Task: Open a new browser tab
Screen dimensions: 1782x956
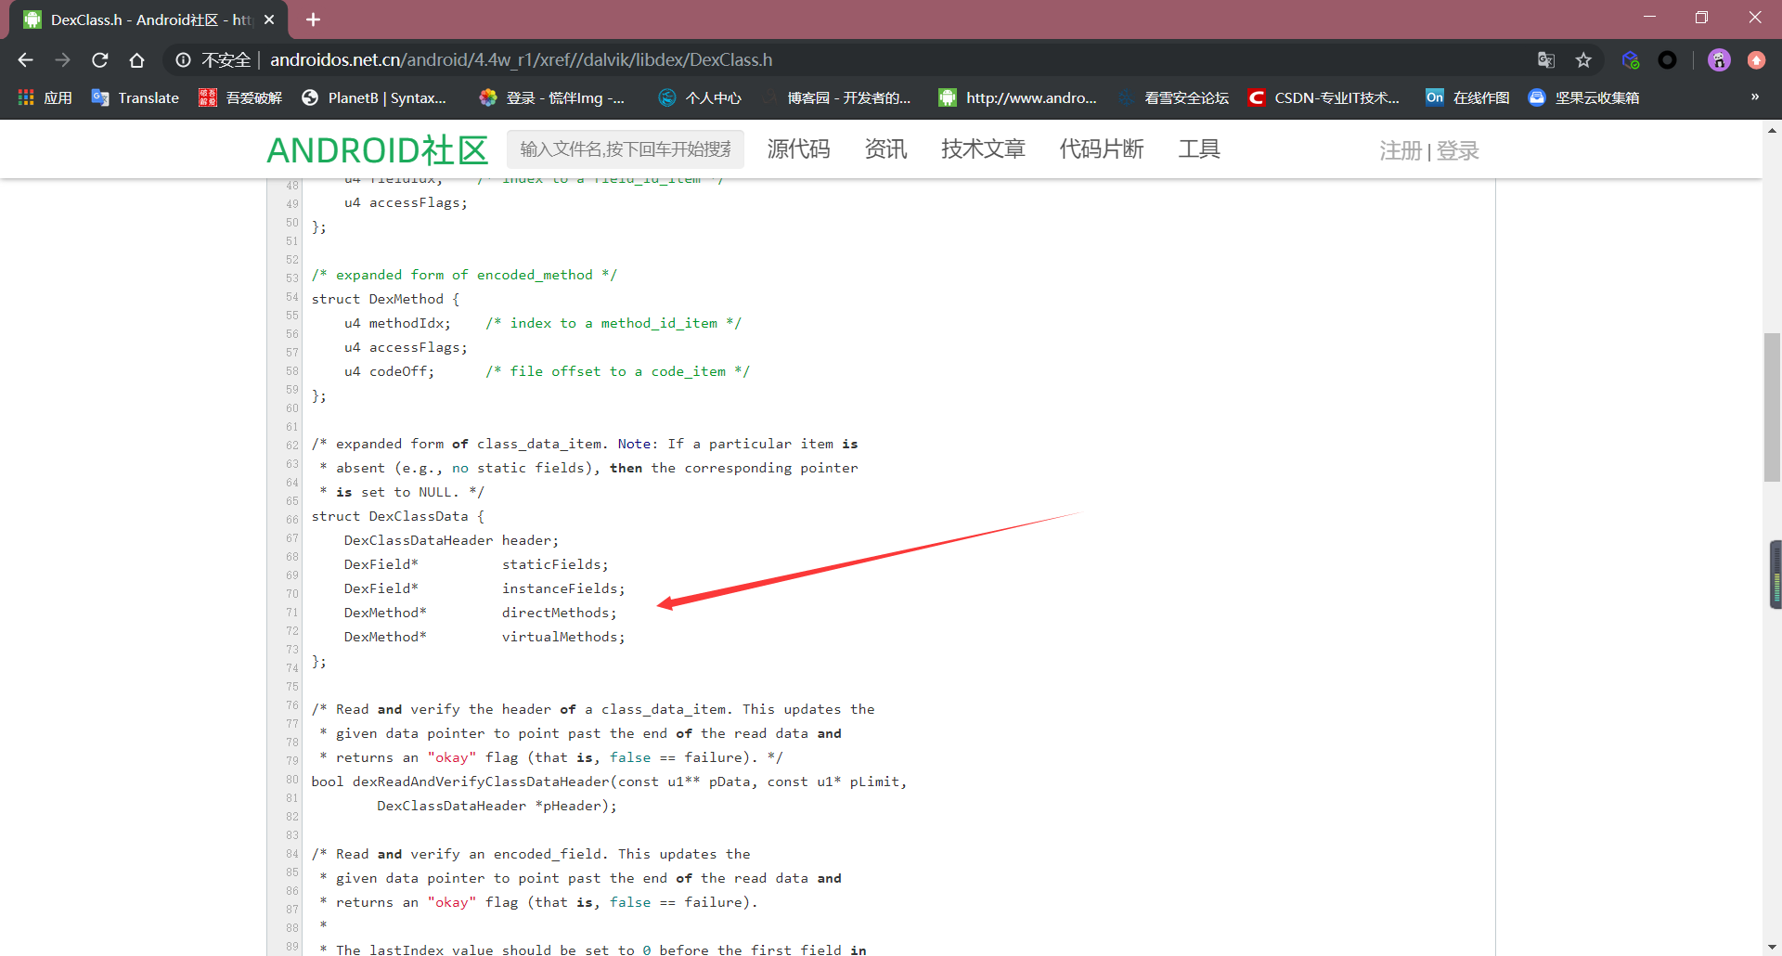Action: (313, 19)
